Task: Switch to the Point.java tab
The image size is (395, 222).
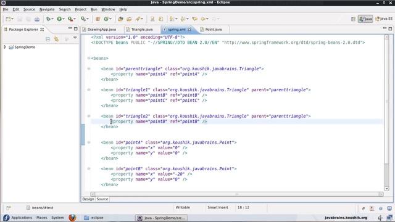Action: [x=214, y=30]
